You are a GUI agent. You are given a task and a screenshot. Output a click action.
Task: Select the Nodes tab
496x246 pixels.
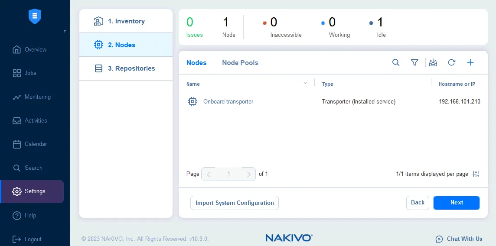pyautogui.click(x=196, y=63)
